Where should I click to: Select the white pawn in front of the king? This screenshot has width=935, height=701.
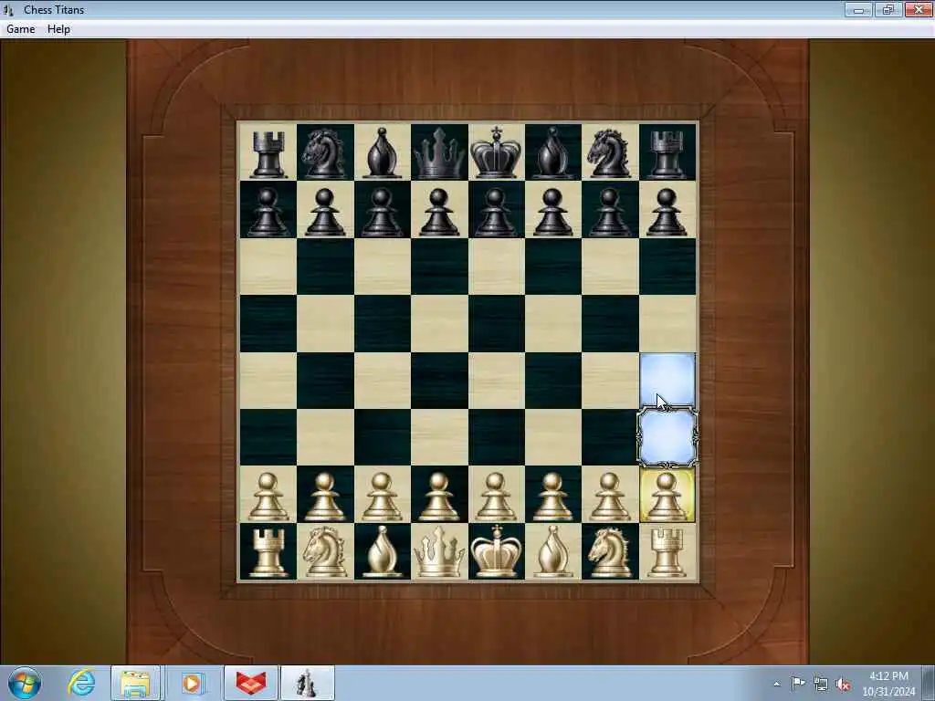tap(496, 496)
